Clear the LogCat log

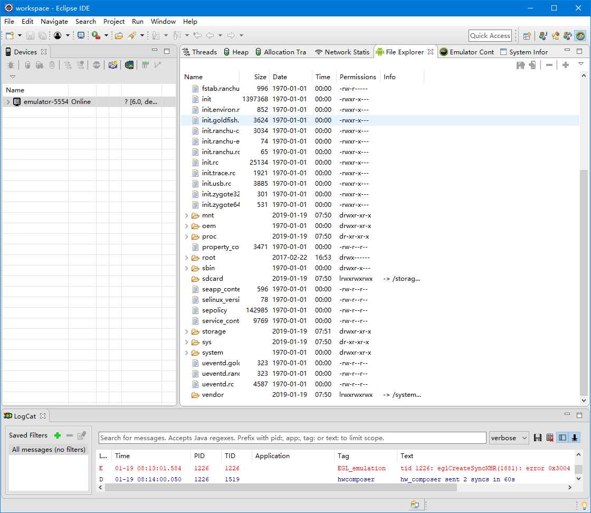550,438
